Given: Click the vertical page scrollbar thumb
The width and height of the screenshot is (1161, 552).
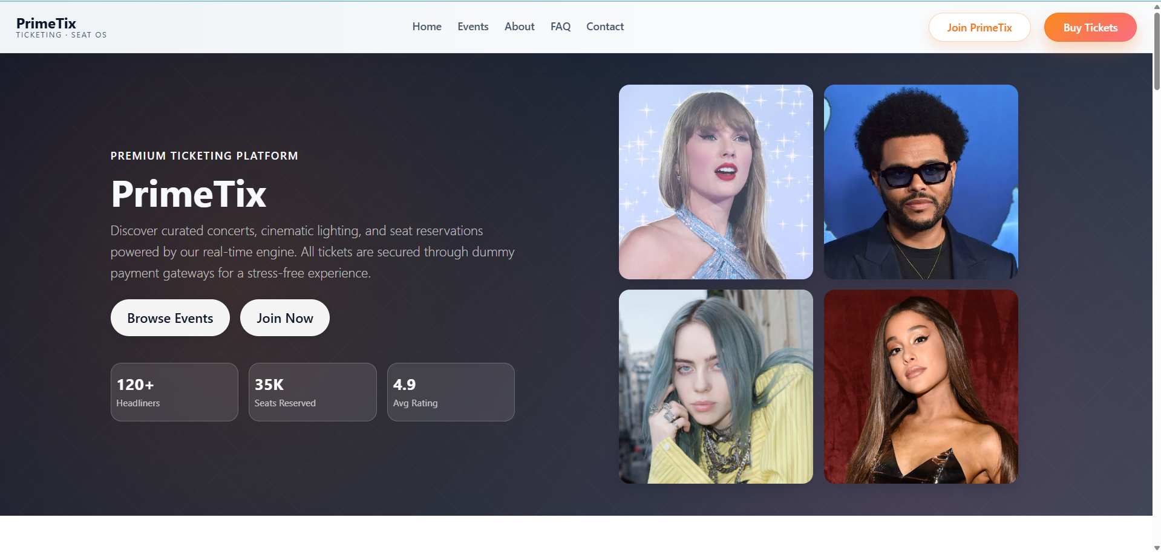Looking at the screenshot, I should click(x=1157, y=51).
